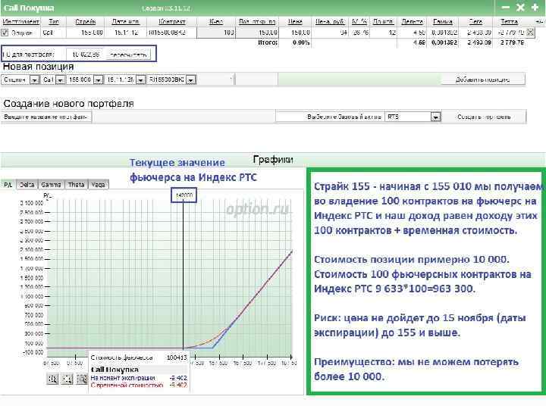
Task: Click the Добавить позицию button
Action: tap(482, 80)
